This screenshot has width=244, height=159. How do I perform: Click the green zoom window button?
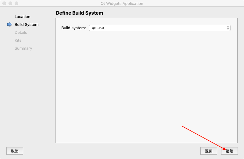[x=16, y=3]
